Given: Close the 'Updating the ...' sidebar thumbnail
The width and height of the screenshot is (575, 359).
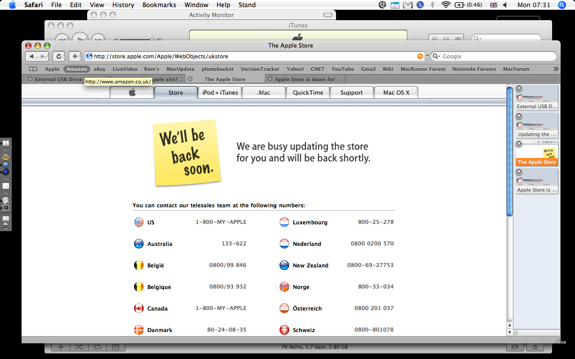Looking at the screenshot, I should click(519, 116).
